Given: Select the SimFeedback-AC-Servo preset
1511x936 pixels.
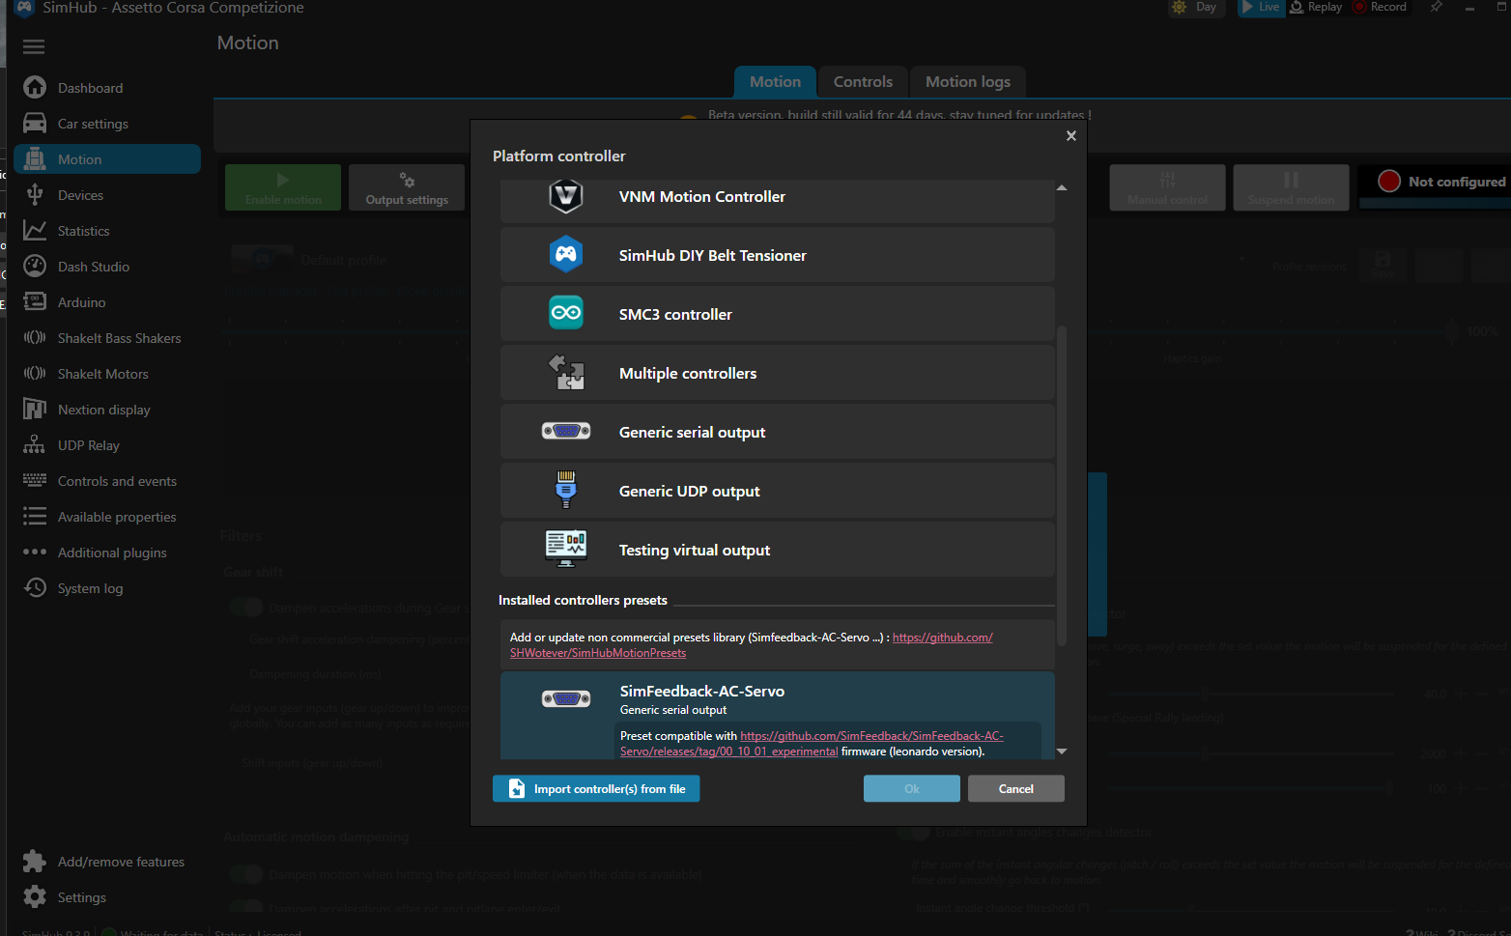Looking at the screenshot, I should [777, 715].
